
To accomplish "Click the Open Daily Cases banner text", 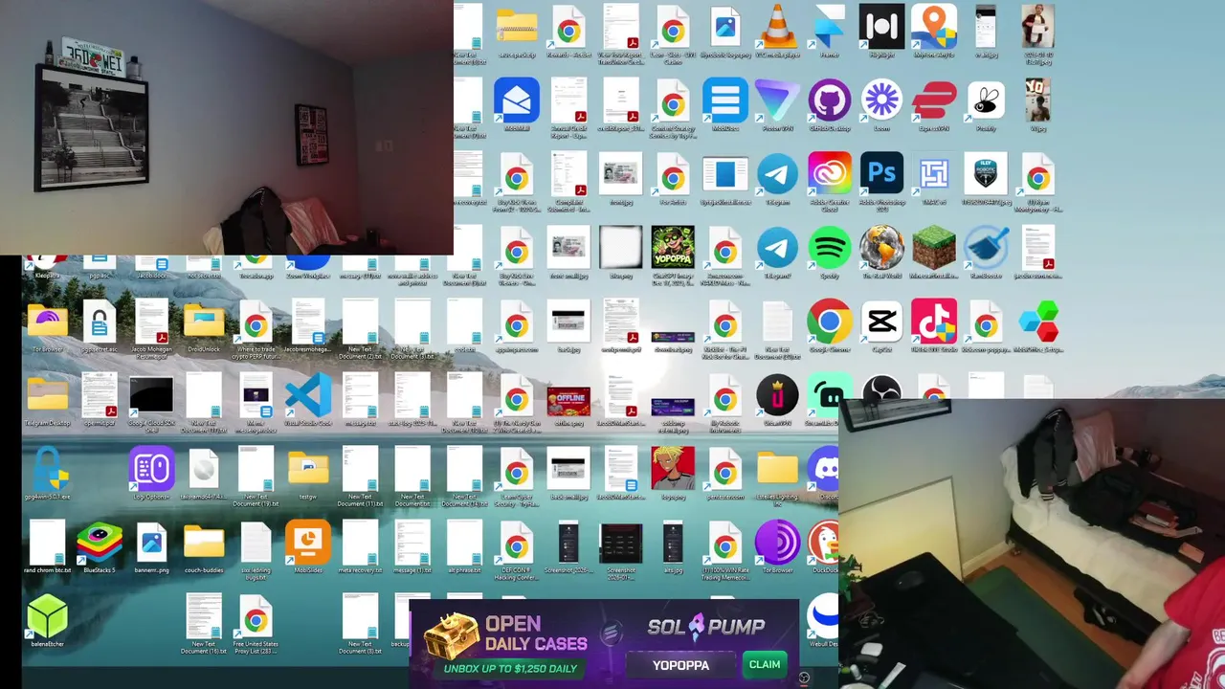I will (534, 633).
